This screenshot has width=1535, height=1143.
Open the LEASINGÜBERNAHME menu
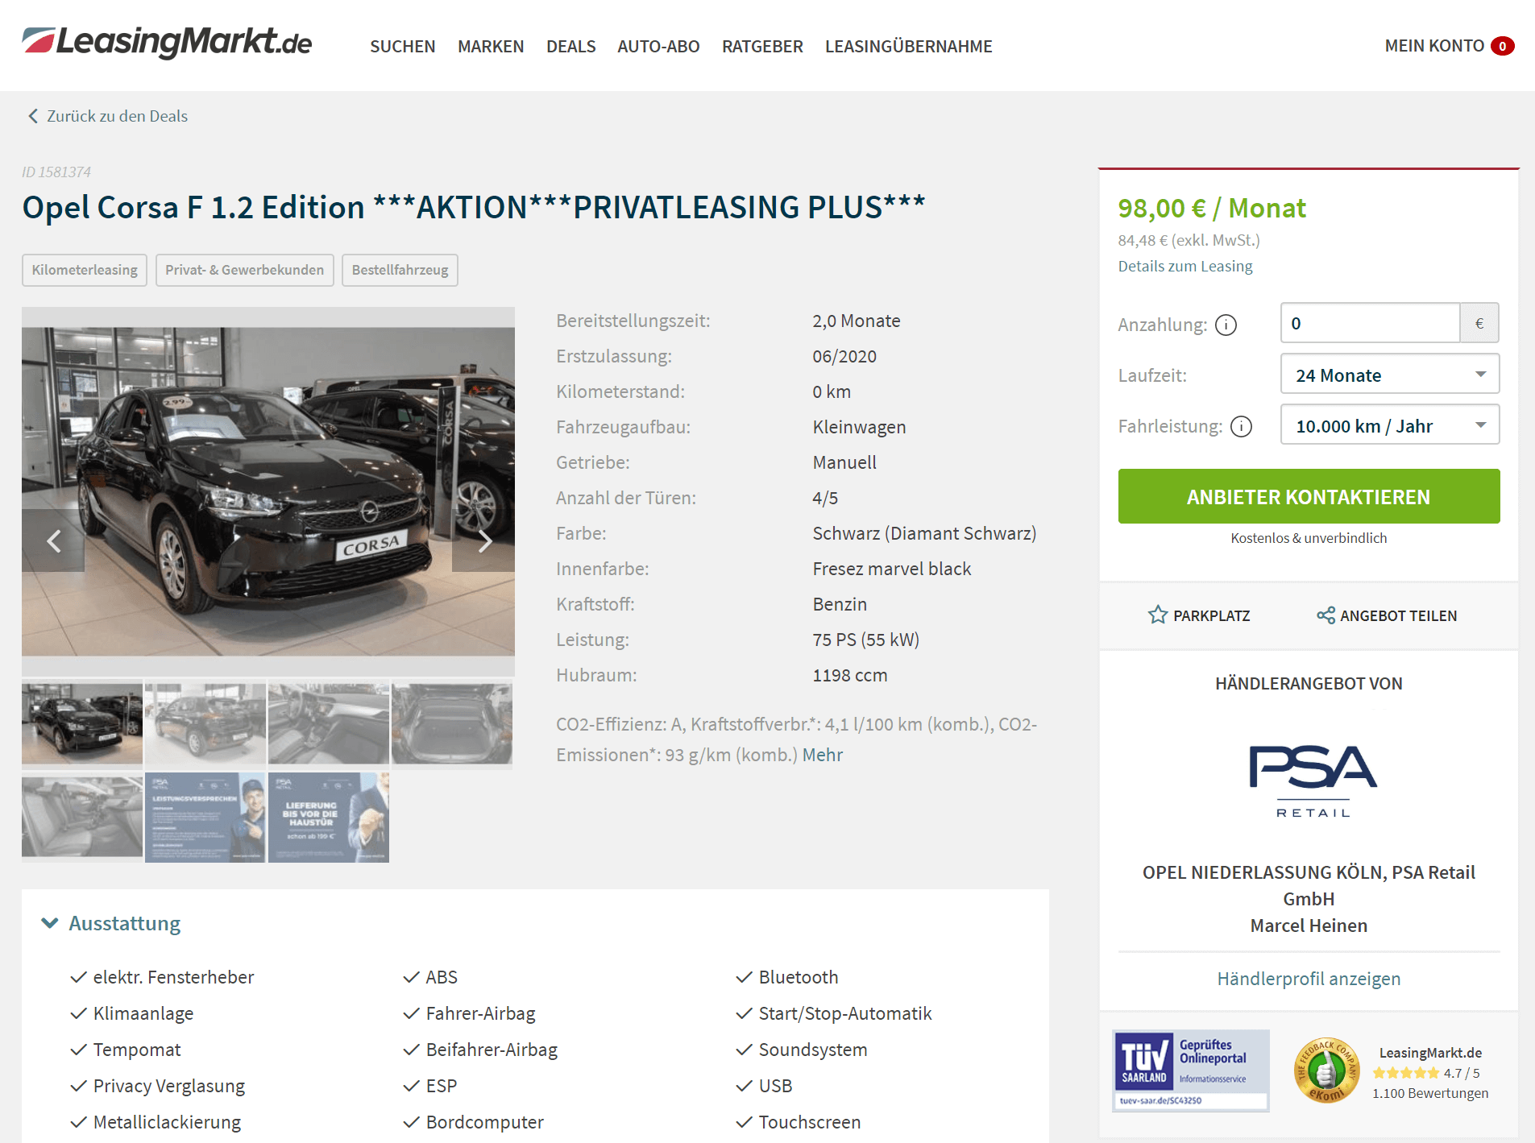click(909, 47)
